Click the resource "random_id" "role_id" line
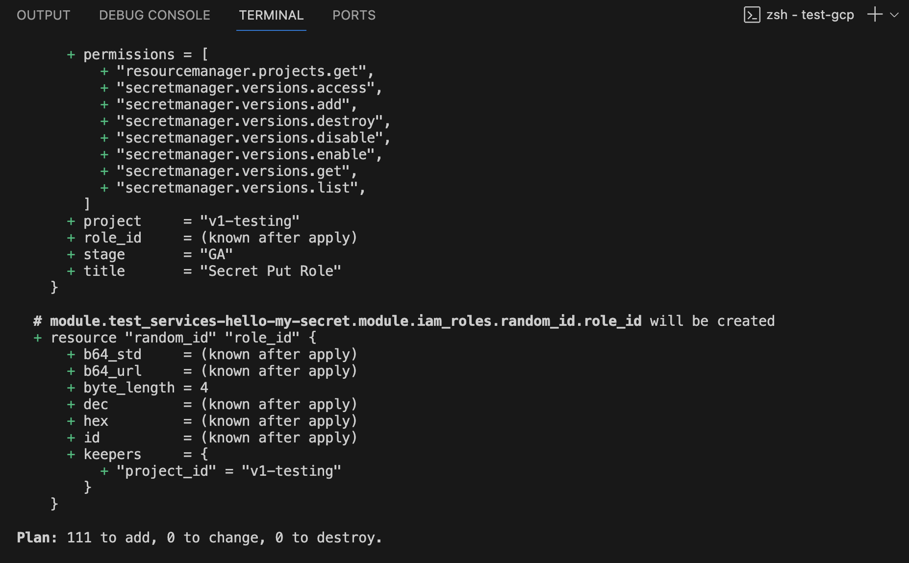 tap(183, 338)
